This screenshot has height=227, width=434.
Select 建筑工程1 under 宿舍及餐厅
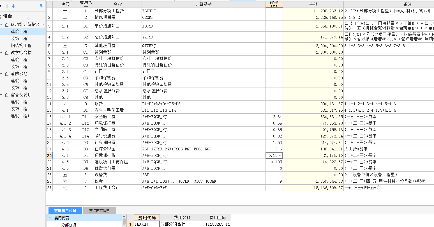click(x=20, y=116)
